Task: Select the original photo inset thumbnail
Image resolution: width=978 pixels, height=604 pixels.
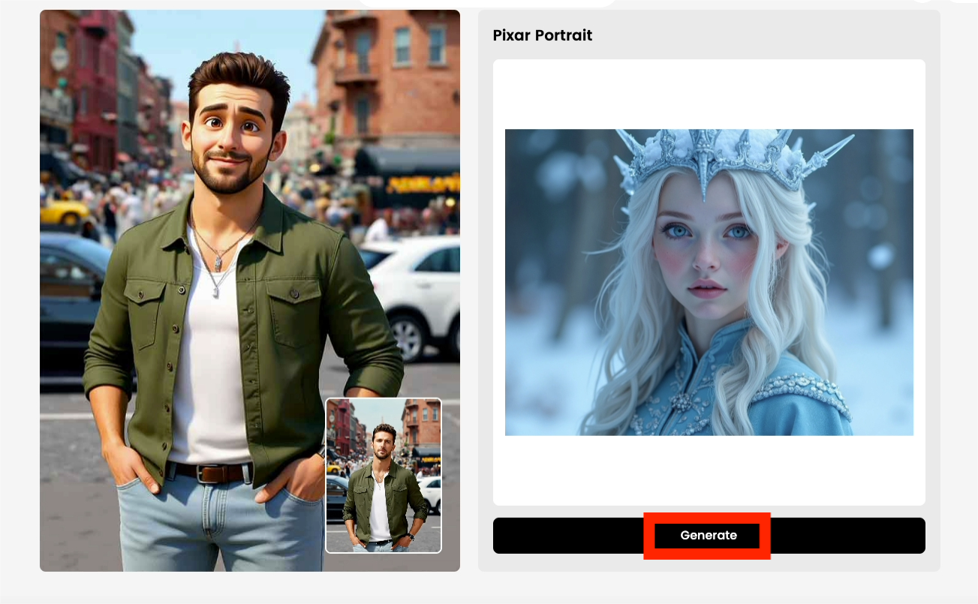Action: tap(384, 476)
